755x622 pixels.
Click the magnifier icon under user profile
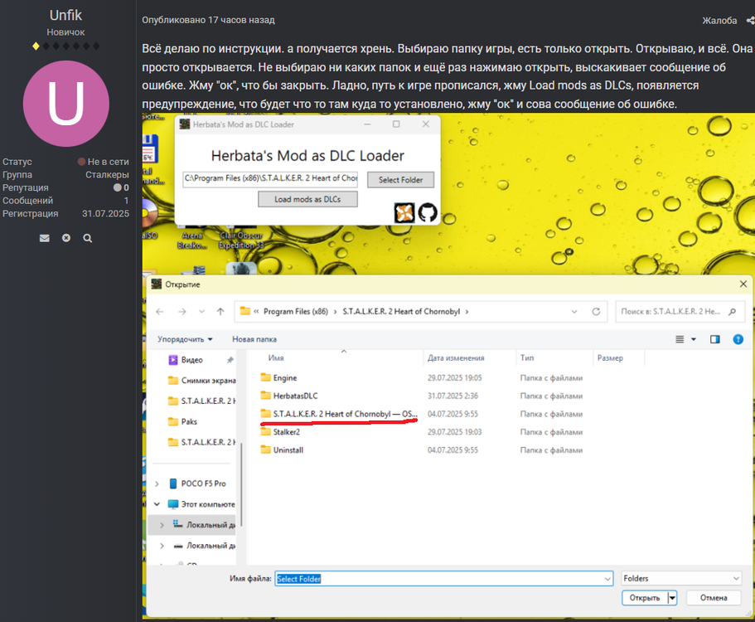pos(87,238)
